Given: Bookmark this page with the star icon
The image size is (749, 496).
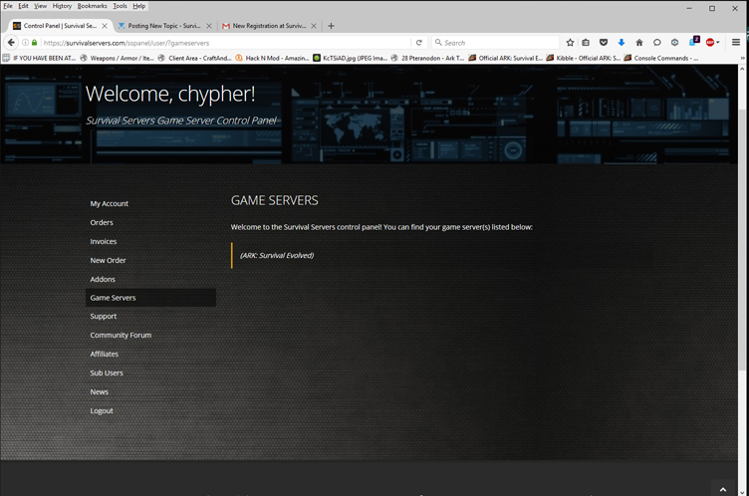Looking at the screenshot, I should coord(570,43).
